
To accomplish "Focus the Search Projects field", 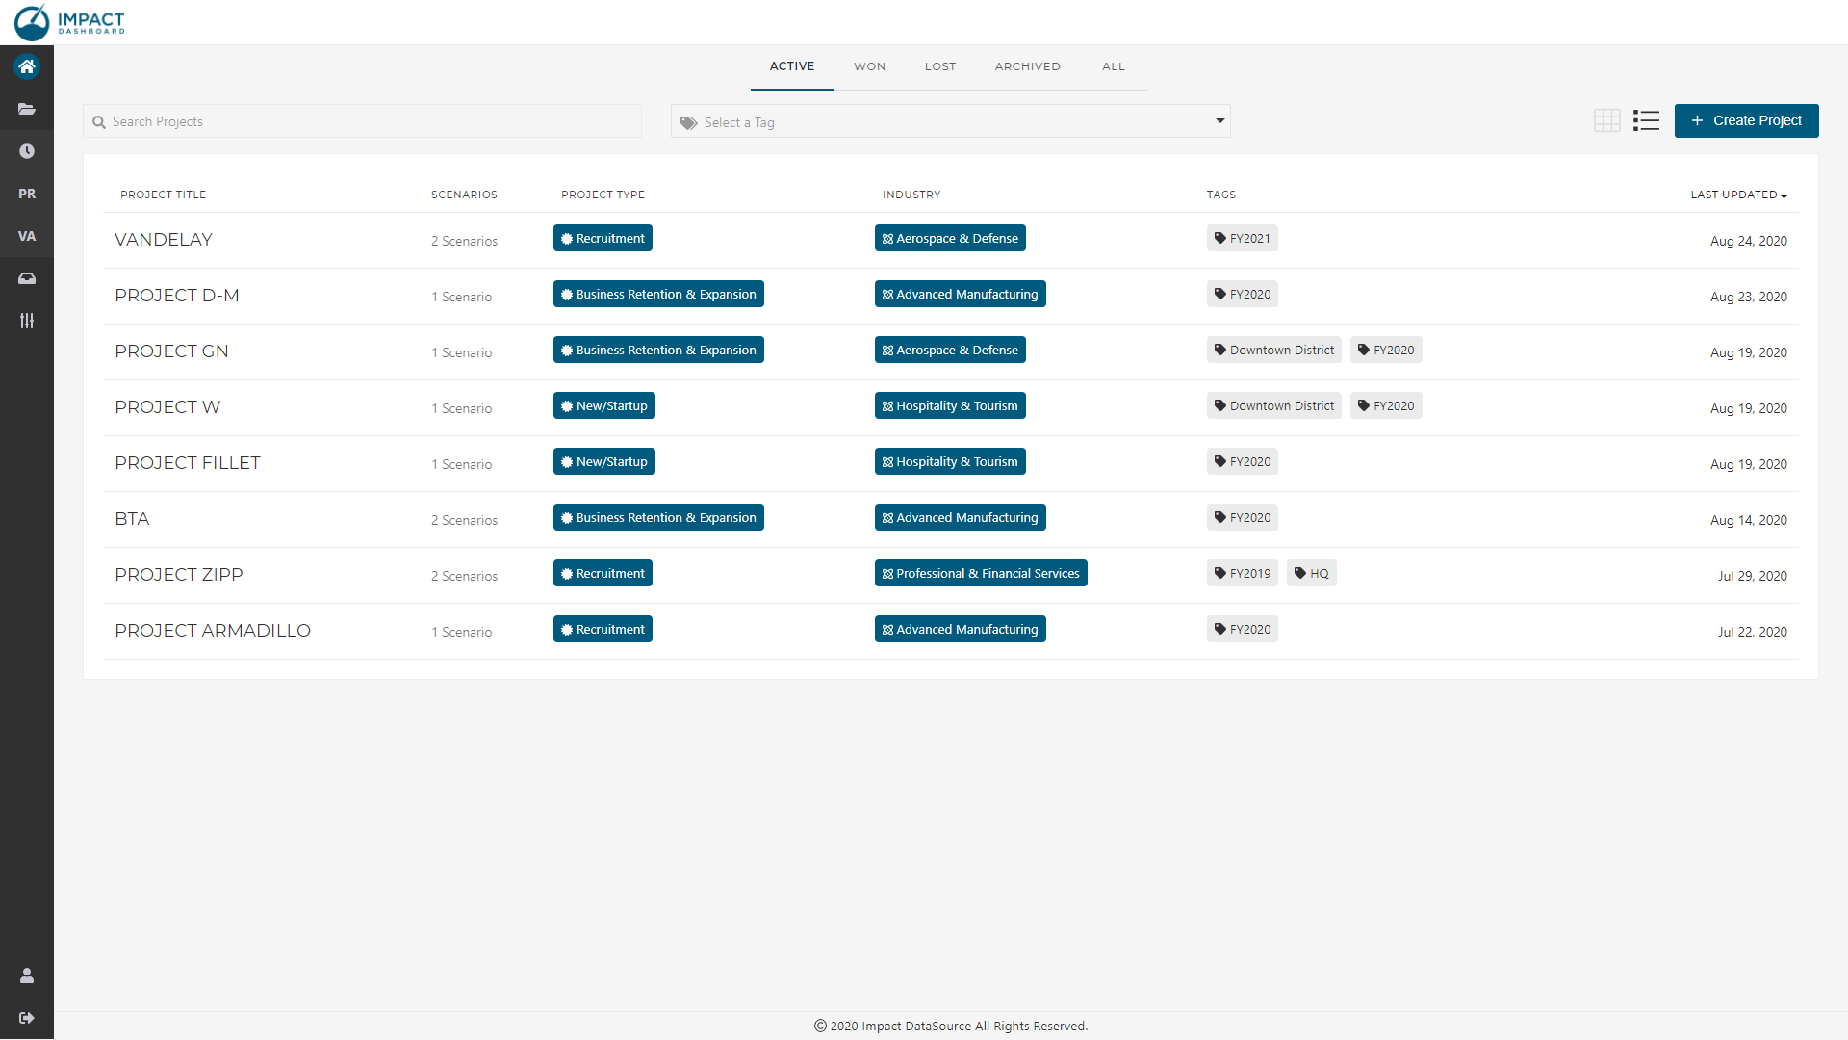I will coord(362,121).
